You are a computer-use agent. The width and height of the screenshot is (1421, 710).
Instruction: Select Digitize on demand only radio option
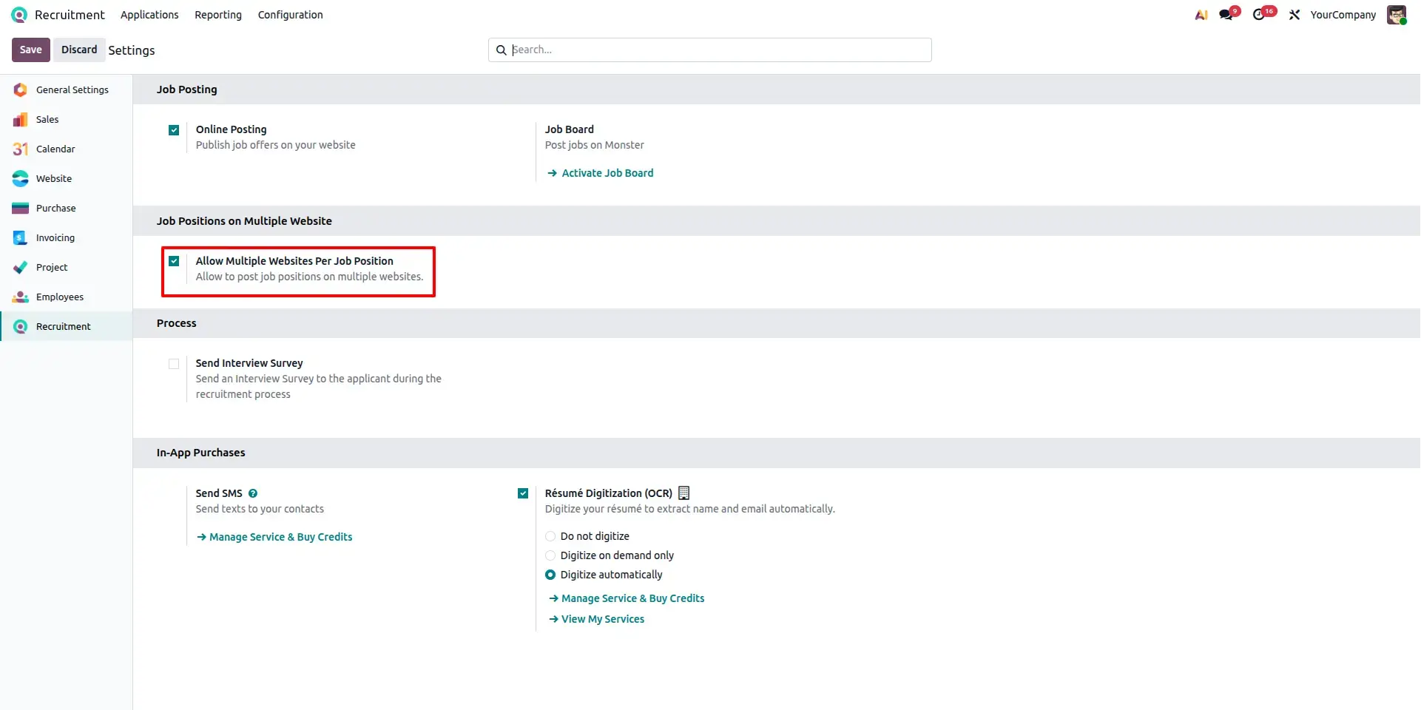pos(550,555)
